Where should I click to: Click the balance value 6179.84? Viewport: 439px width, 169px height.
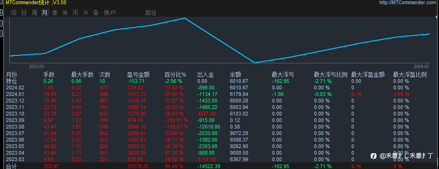[x=239, y=94]
